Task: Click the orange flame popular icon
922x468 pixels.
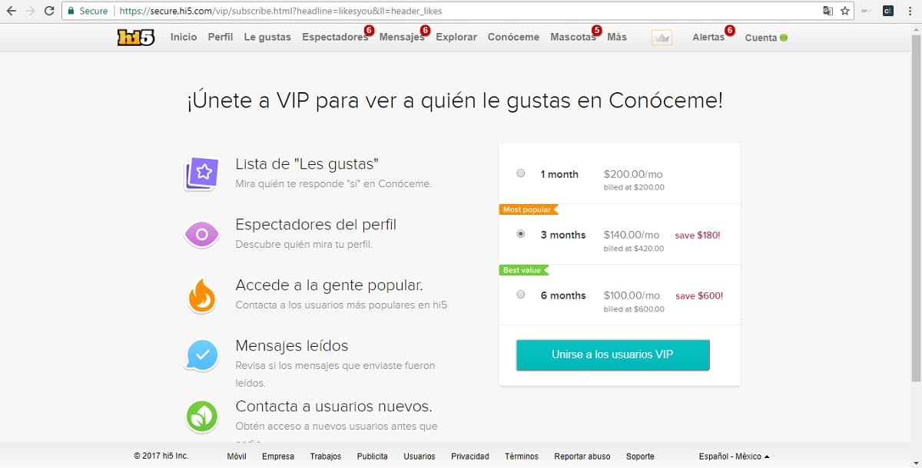Action: [202, 295]
